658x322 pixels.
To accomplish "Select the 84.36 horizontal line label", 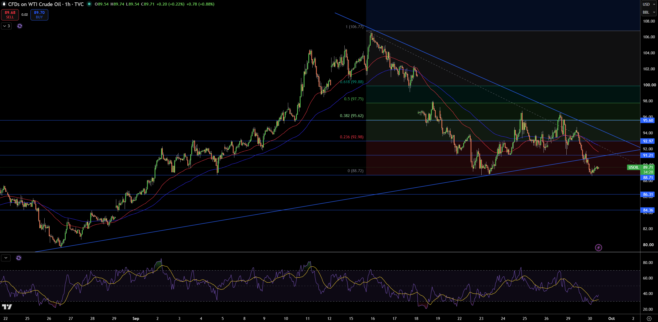I will click(x=648, y=210).
